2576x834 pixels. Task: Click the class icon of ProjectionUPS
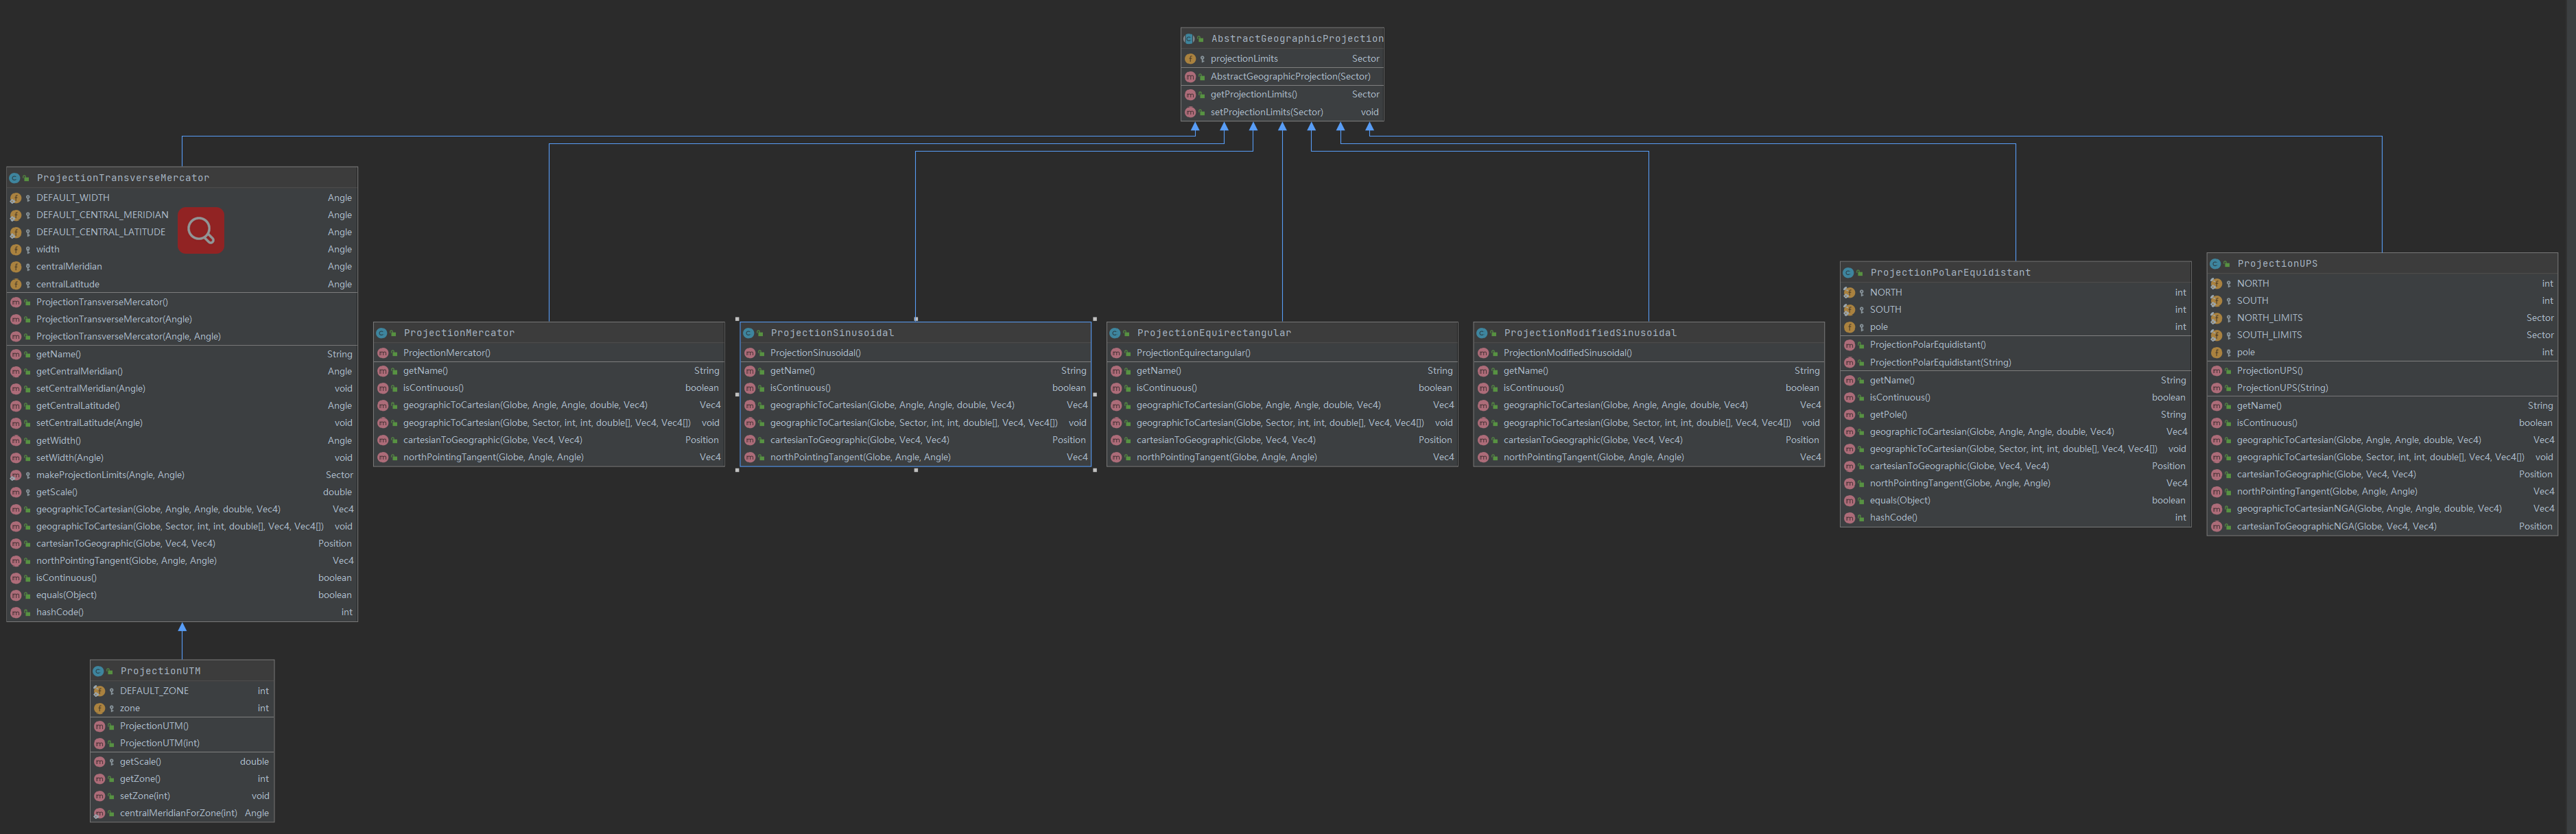click(2215, 264)
